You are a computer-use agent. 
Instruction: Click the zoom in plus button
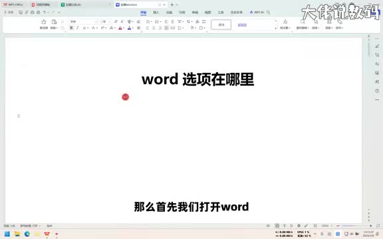pos(370,226)
